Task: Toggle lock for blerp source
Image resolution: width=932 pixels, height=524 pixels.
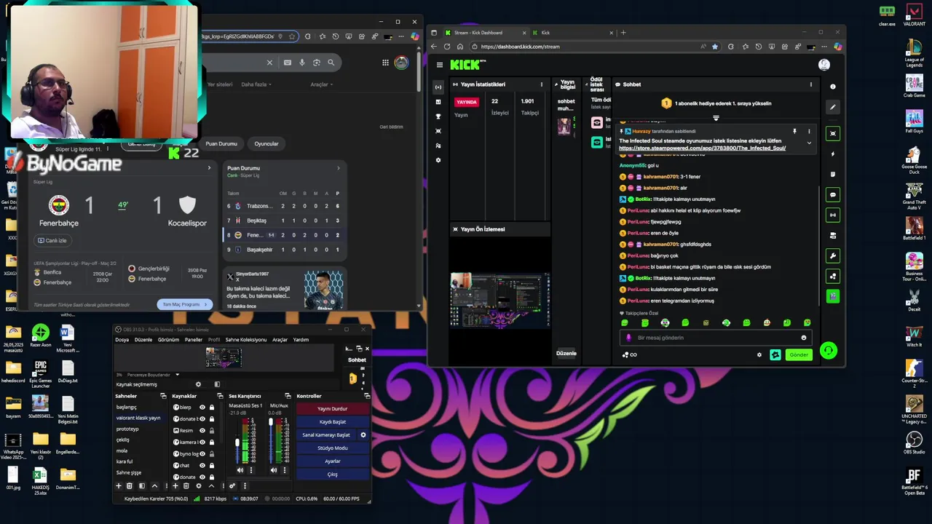Action: click(212, 408)
